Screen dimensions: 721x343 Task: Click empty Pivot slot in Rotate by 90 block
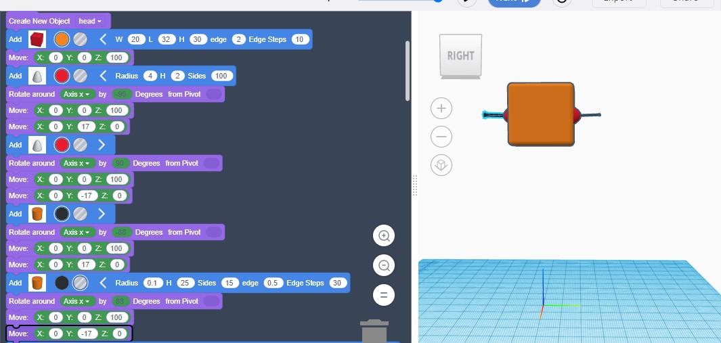(212, 163)
